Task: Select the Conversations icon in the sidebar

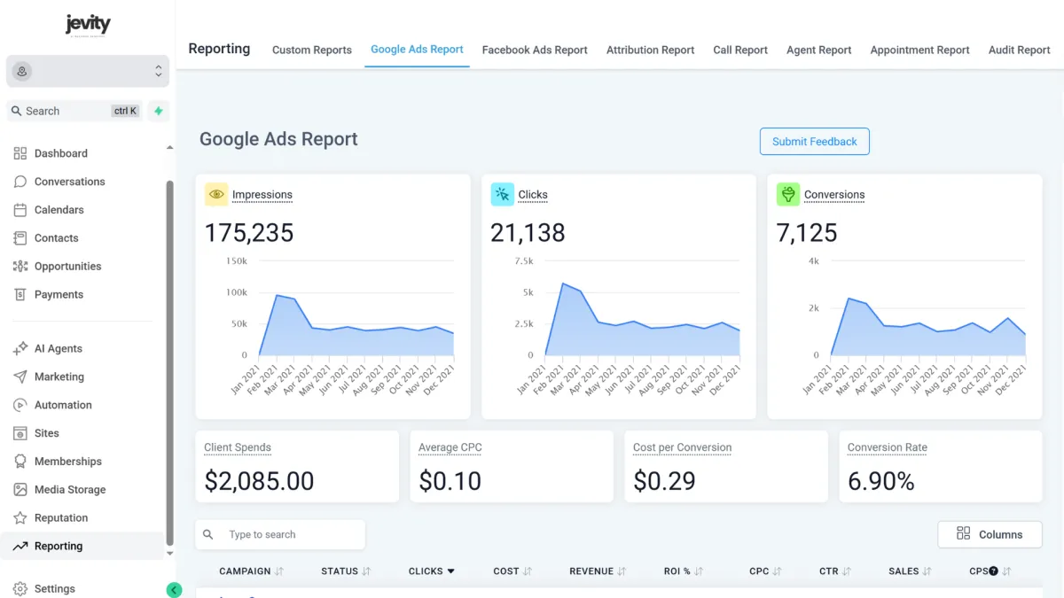Action: coord(20,181)
